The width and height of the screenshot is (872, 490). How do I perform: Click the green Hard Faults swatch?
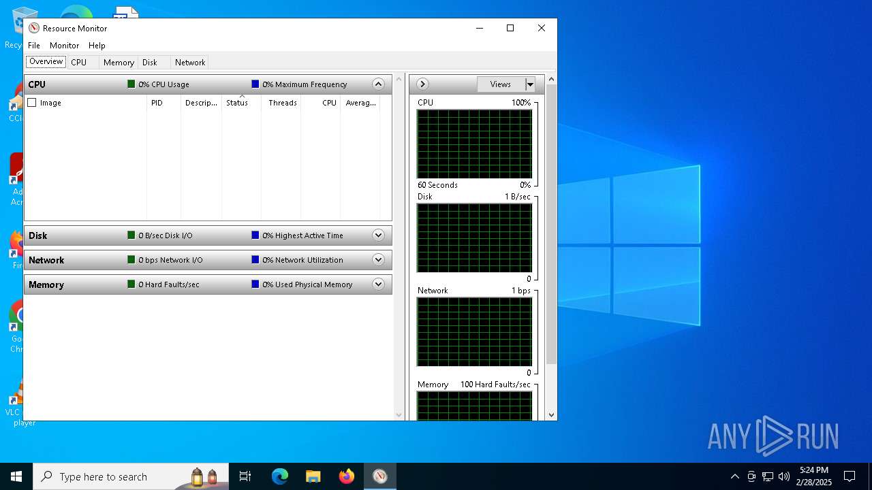coord(131,284)
